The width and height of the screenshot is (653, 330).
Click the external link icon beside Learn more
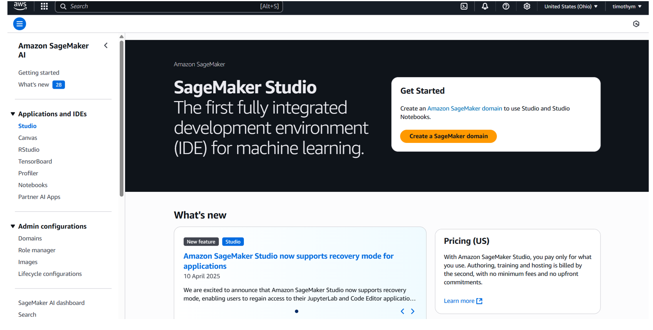[x=479, y=301]
